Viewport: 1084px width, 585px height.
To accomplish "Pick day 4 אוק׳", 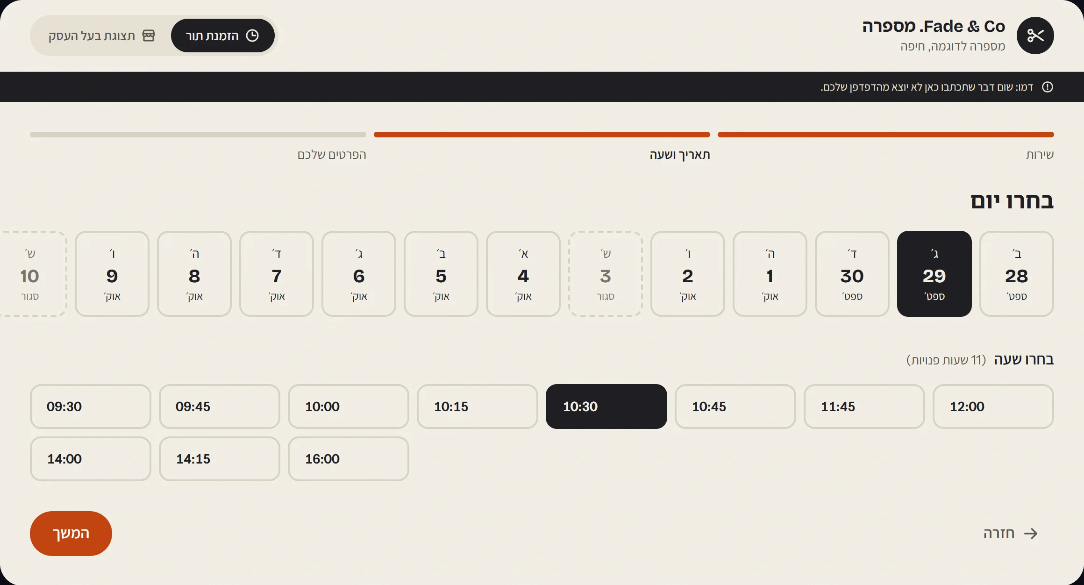I will click(x=523, y=274).
